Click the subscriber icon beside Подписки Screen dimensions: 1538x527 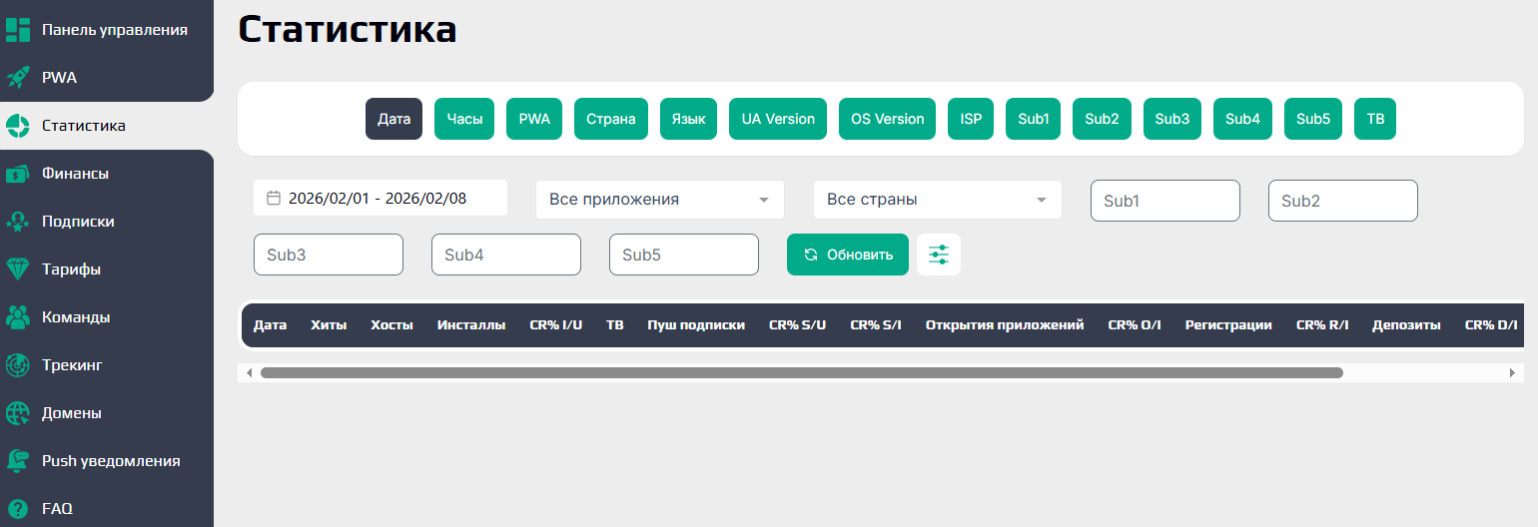pyautogui.click(x=18, y=222)
